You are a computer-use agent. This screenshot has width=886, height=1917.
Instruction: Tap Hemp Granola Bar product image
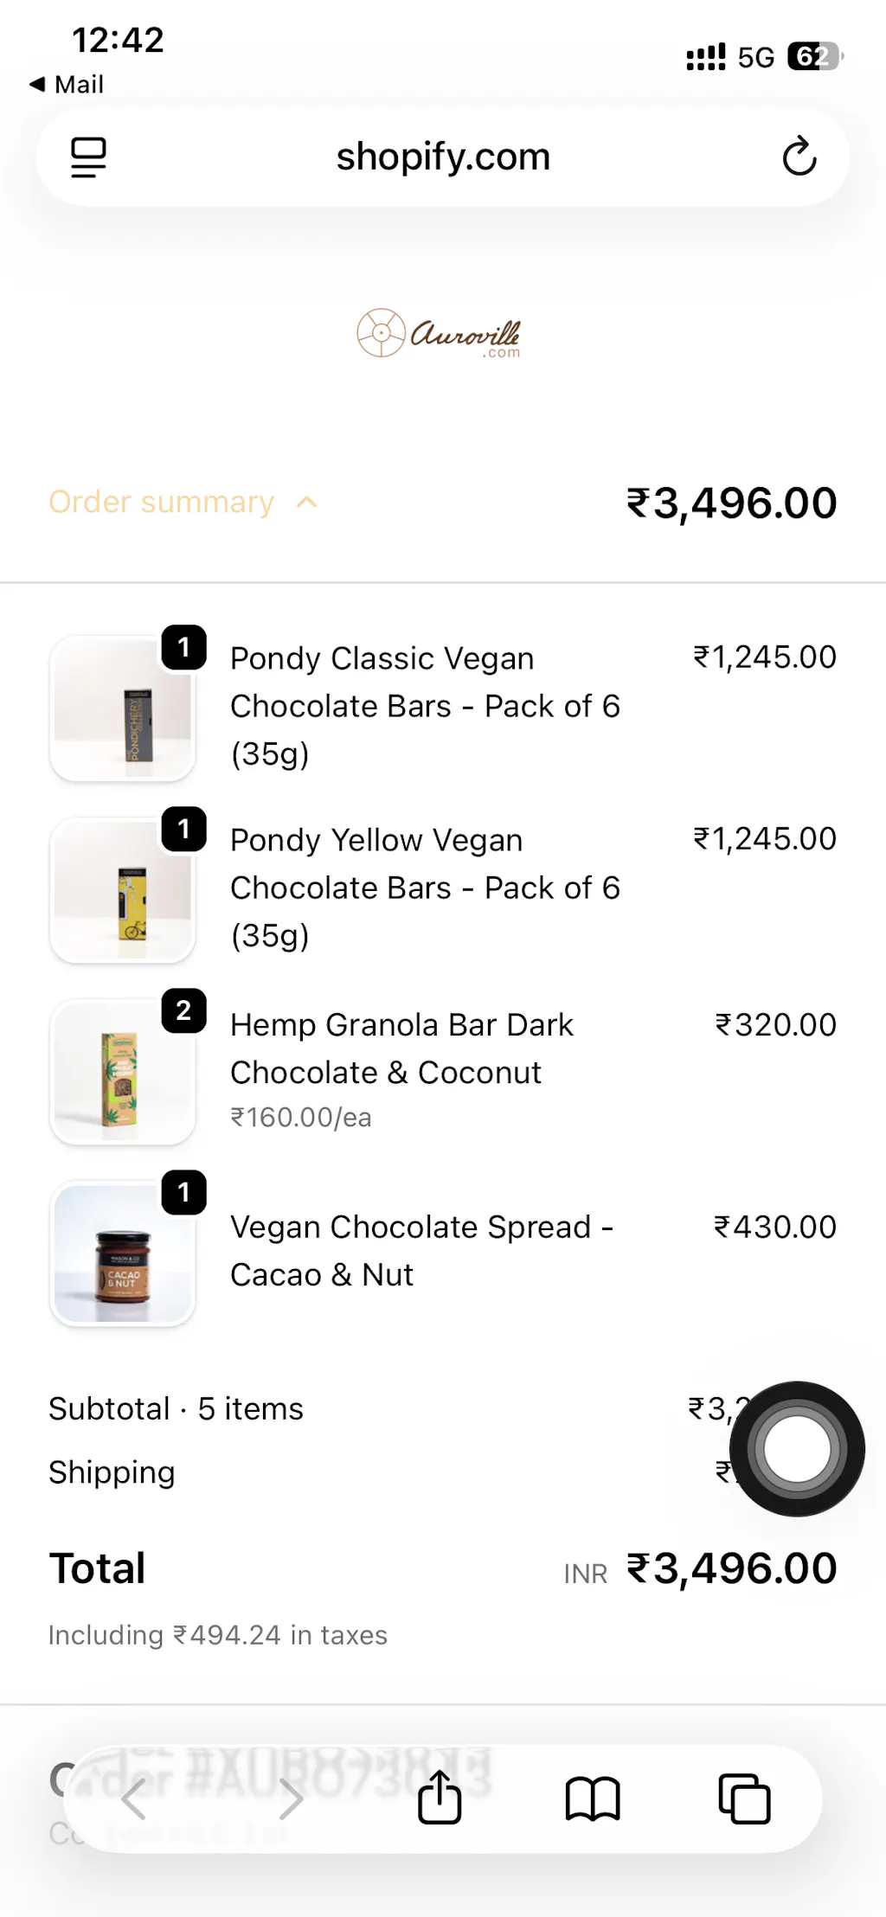coord(123,1073)
